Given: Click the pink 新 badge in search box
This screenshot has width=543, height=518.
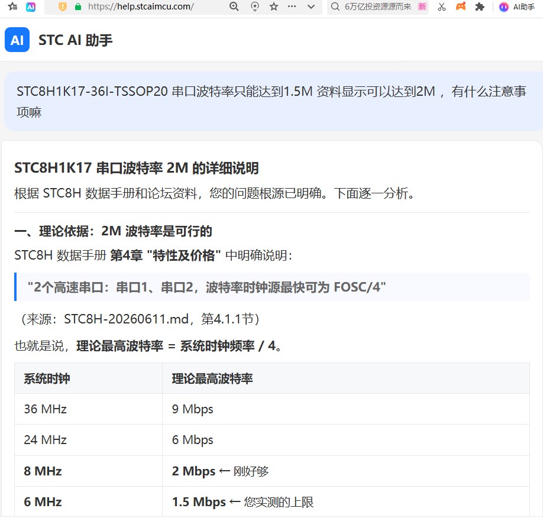Looking at the screenshot, I should coord(422,7).
